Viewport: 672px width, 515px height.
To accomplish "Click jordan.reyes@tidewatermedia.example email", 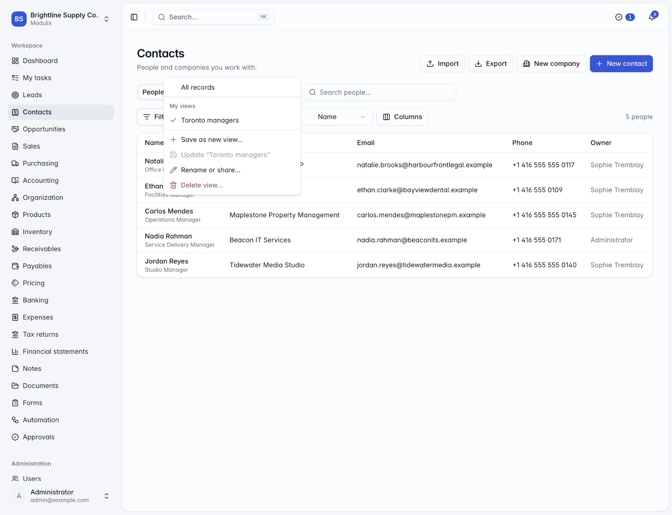I will coord(419,265).
